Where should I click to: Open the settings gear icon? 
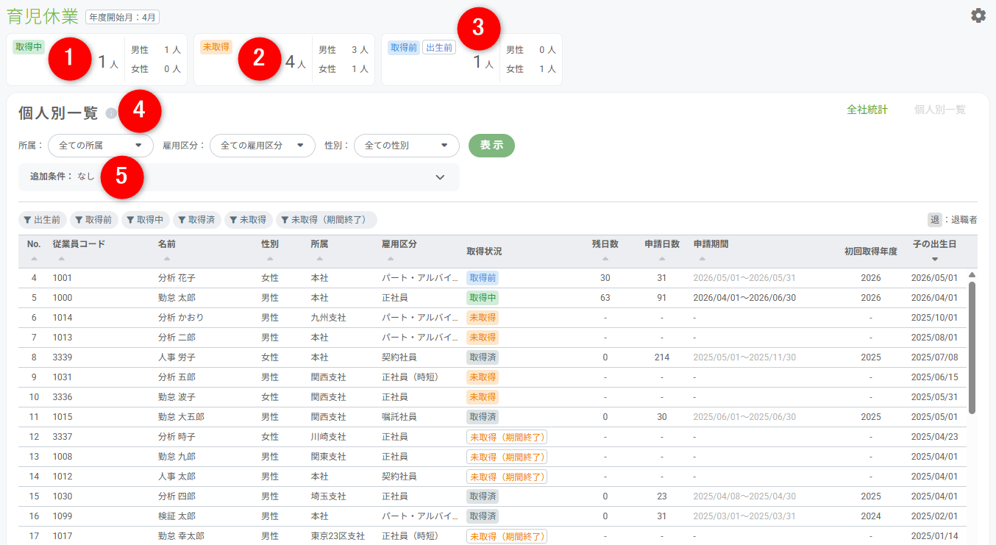point(978,15)
